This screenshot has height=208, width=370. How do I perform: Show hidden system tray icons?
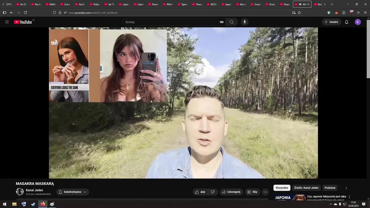click(x=331, y=204)
